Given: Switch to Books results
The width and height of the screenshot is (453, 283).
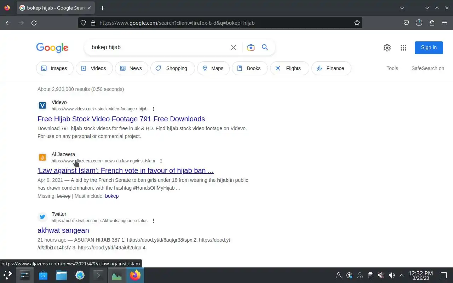Looking at the screenshot, I should 250,68.
